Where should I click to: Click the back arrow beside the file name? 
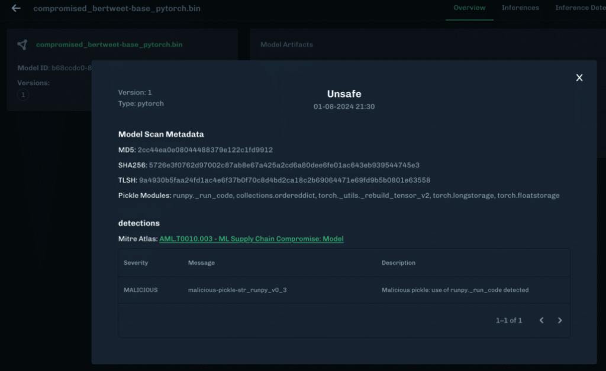16,8
